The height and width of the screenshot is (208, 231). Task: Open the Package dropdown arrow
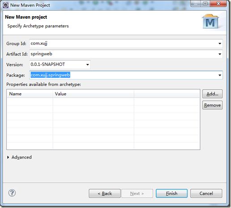coord(220,75)
